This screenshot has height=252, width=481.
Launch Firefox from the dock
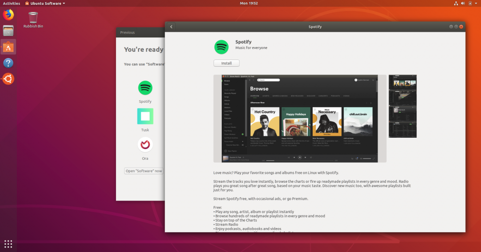pos(8,15)
